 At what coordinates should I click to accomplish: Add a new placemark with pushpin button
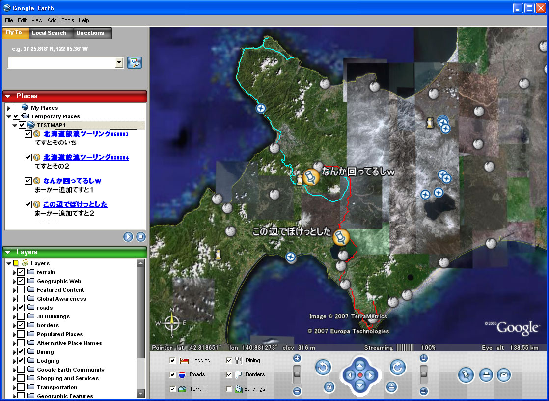point(466,375)
